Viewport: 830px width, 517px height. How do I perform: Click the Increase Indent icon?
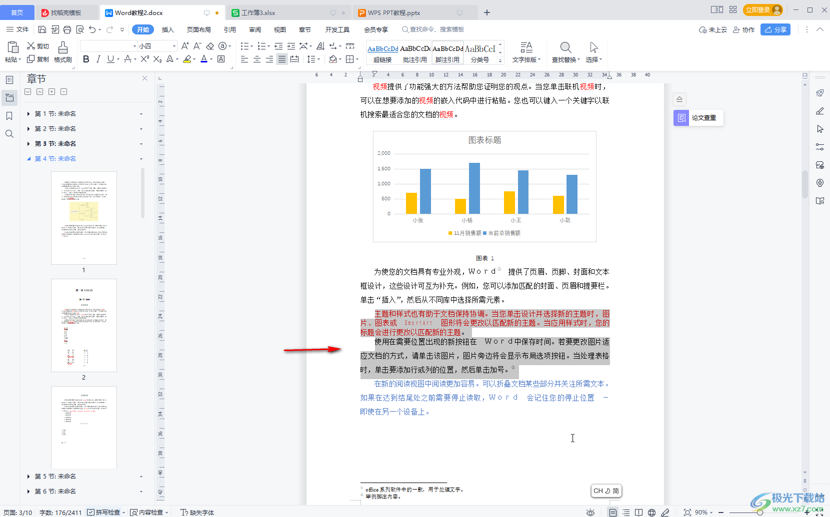291,46
